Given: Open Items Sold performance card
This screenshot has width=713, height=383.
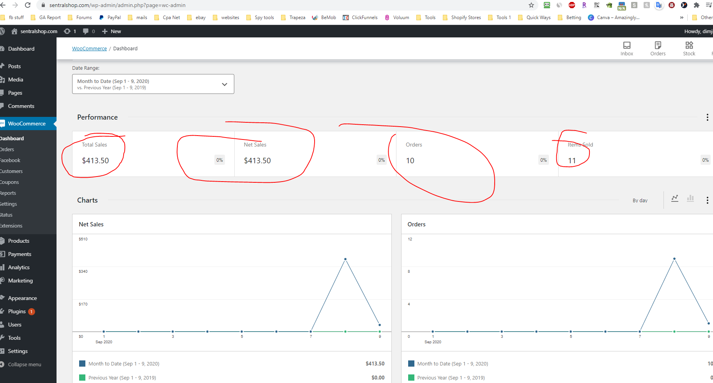Looking at the screenshot, I should click(x=636, y=154).
